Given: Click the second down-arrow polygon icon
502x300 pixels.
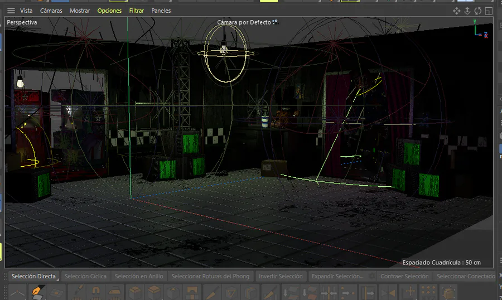Looking at the screenshot, I should point(310,292).
